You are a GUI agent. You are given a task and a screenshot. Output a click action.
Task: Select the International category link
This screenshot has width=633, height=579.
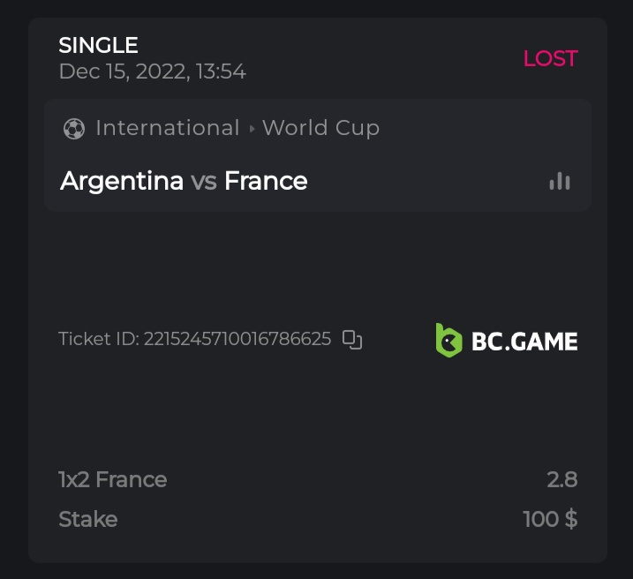click(x=168, y=128)
